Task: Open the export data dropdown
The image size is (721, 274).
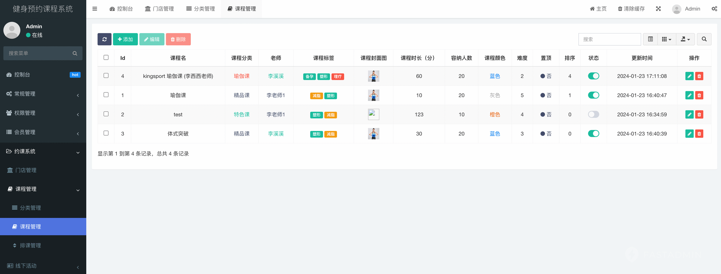Action: 685,39
